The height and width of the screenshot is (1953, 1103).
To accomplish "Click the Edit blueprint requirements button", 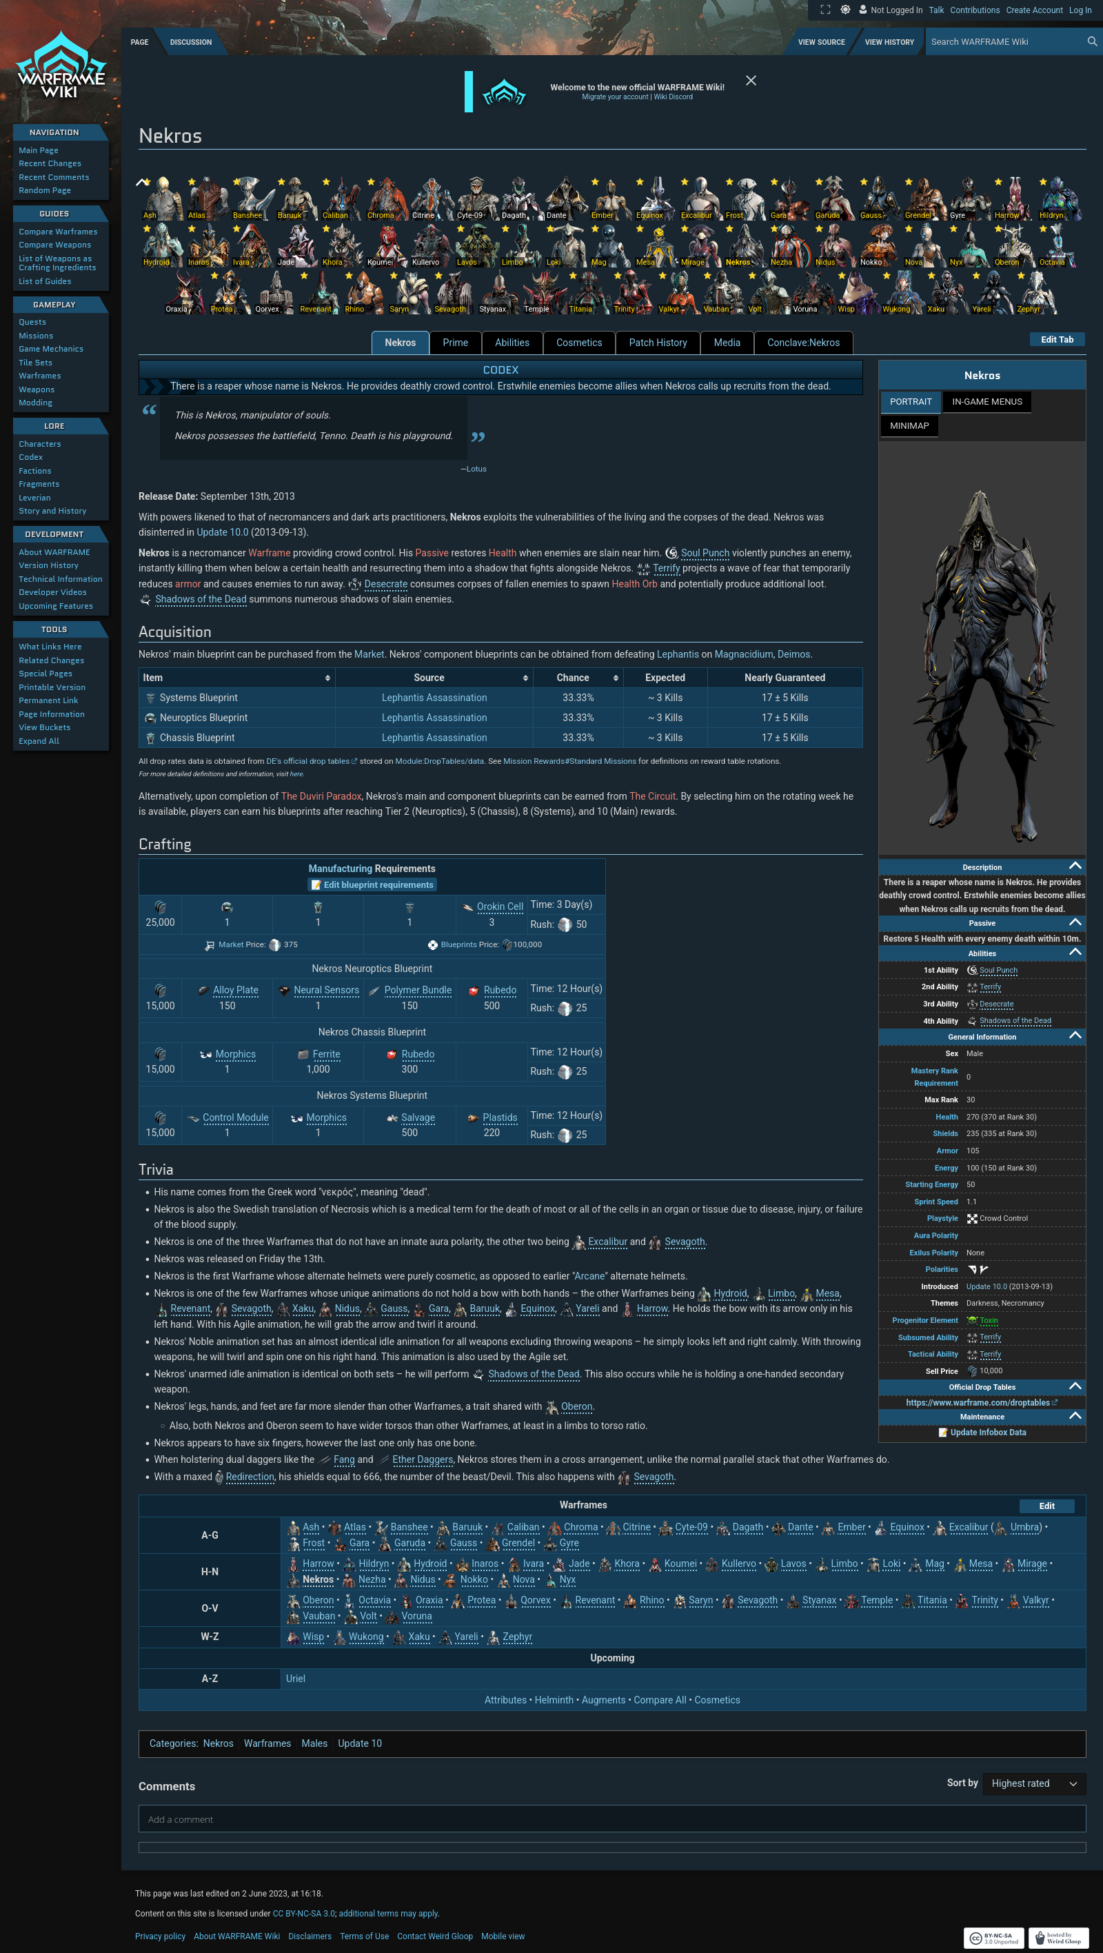I will point(372,884).
